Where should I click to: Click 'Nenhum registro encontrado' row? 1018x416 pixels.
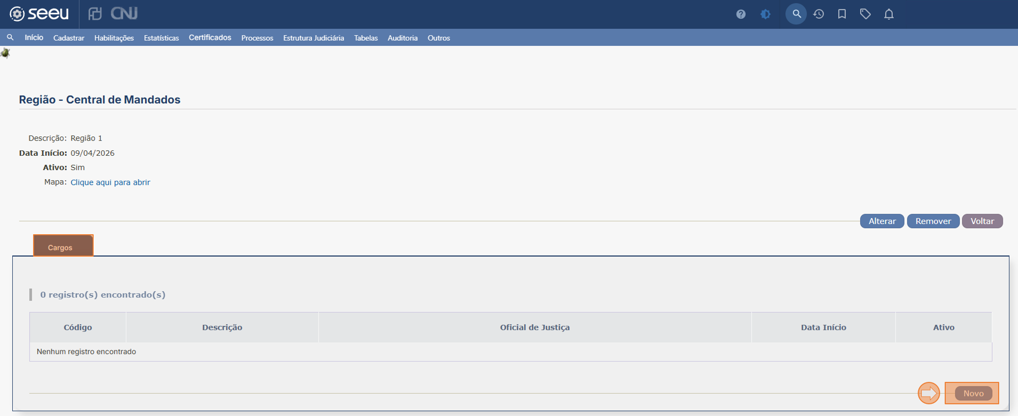pos(511,352)
